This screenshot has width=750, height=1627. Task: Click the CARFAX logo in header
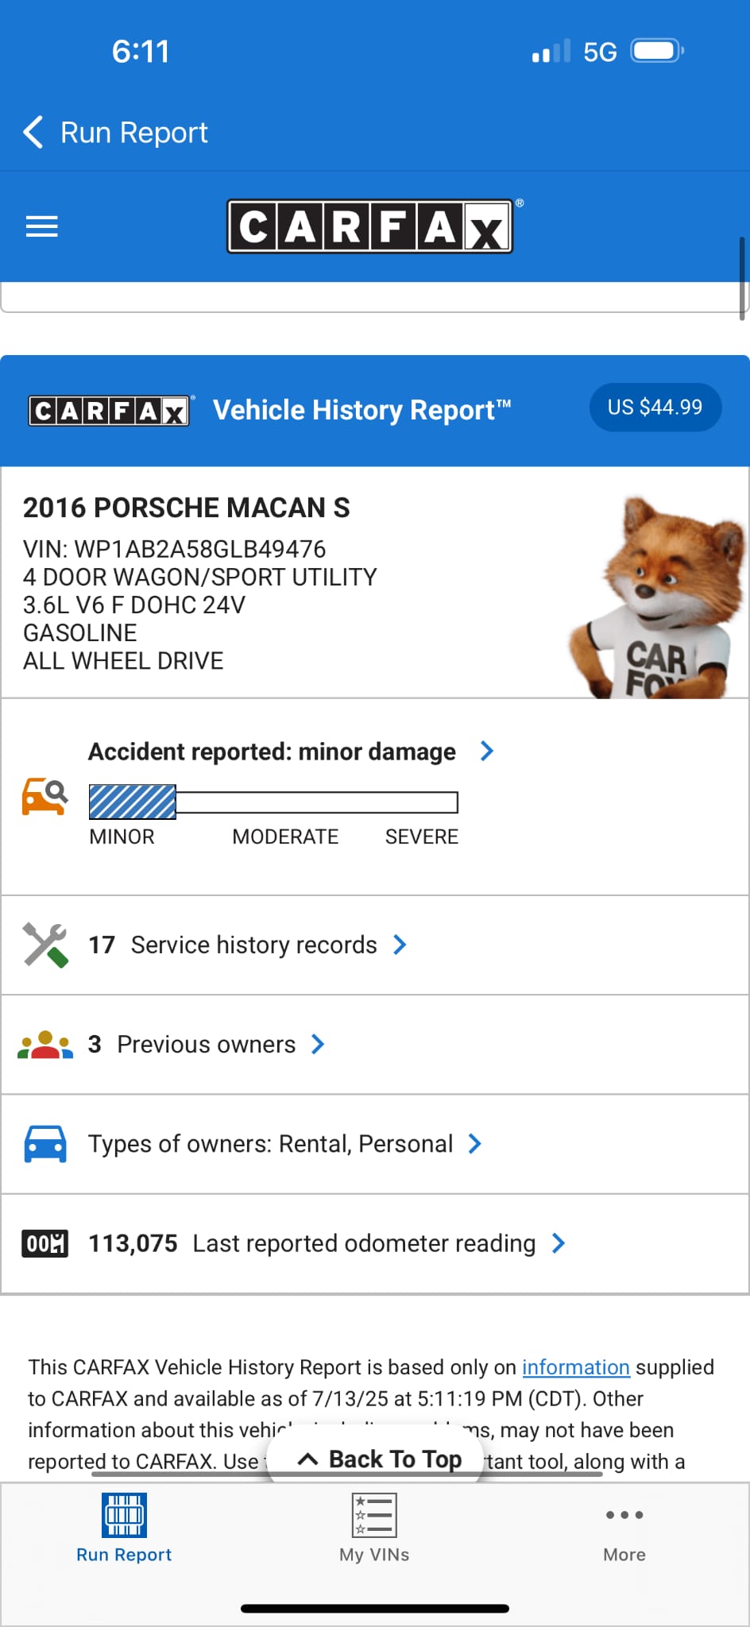(370, 226)
